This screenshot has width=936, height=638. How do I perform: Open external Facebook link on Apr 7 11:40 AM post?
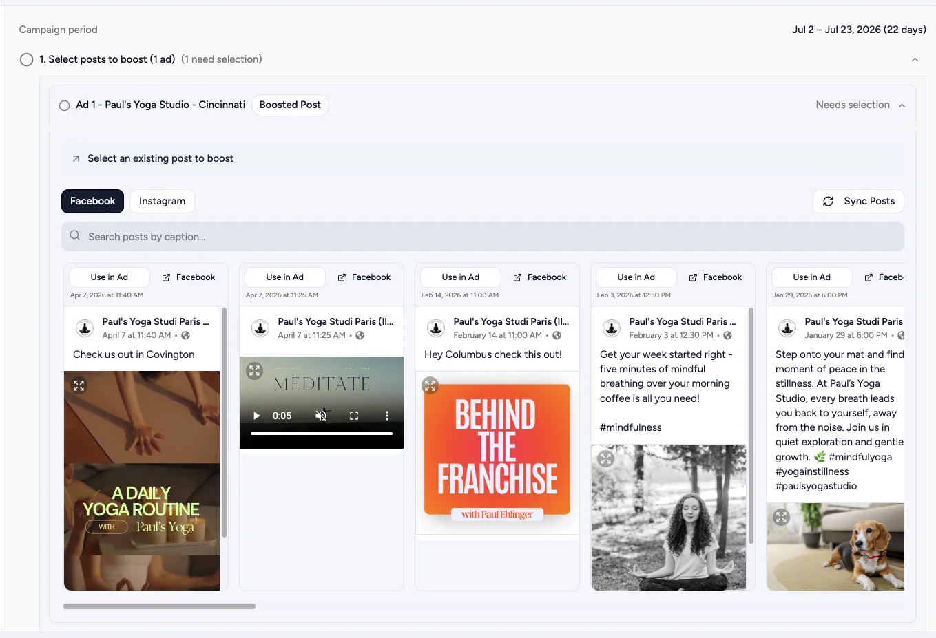(189, 277)
